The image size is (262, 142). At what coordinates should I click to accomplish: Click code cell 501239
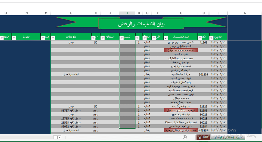coord(203,74)
